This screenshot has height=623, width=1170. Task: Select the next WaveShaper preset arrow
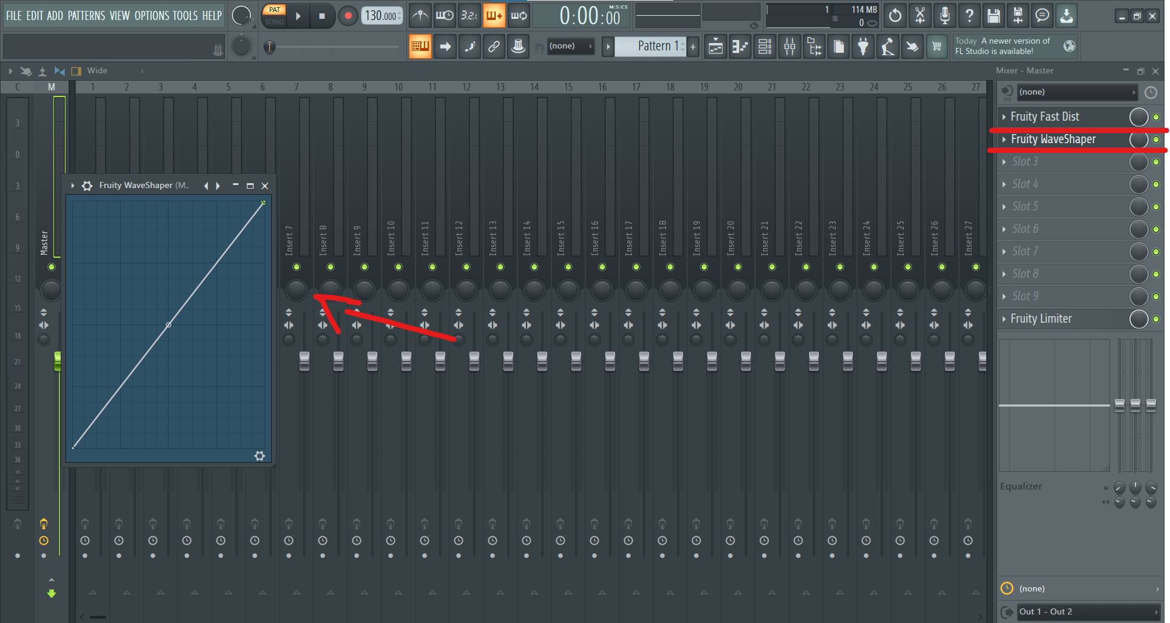[218, 186]
